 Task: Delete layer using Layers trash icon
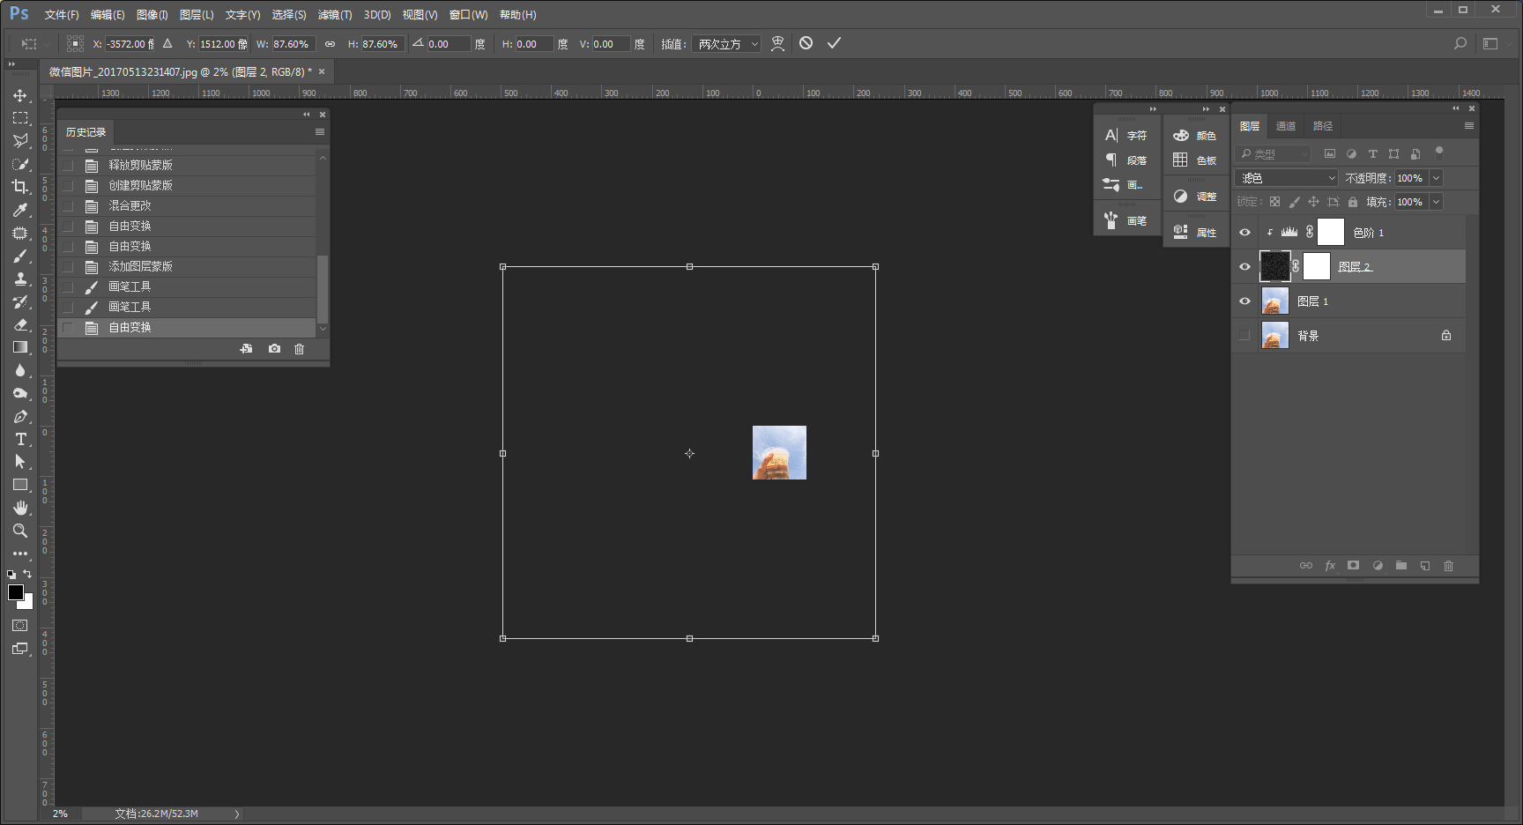[x=1448, y=566]
